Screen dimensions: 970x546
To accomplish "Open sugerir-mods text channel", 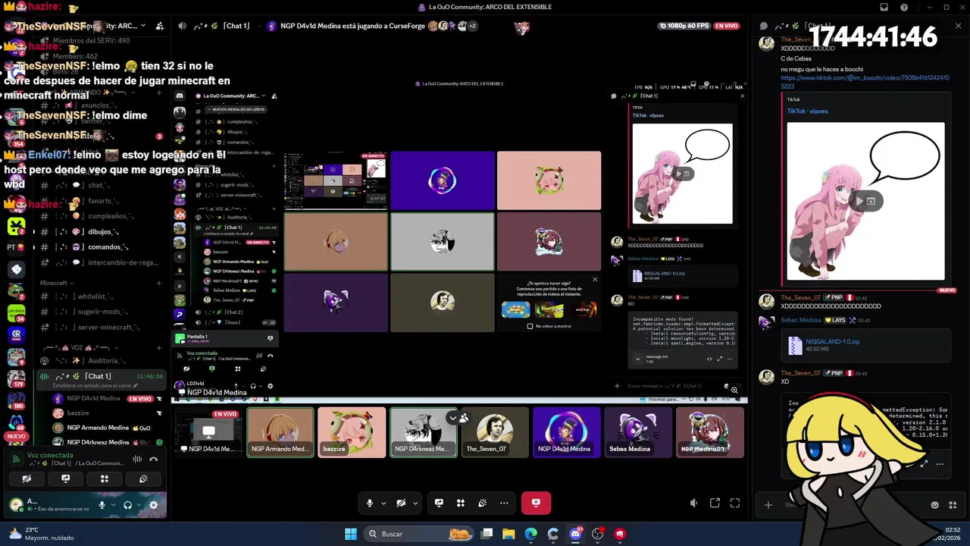I will coord(100,312).
